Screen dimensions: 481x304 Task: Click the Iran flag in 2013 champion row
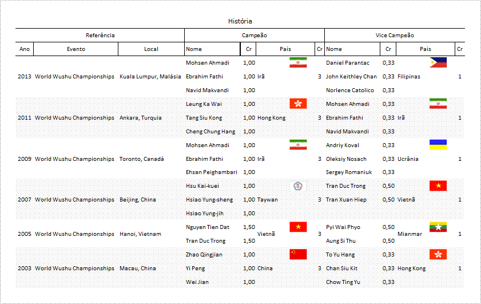(298, 62)
